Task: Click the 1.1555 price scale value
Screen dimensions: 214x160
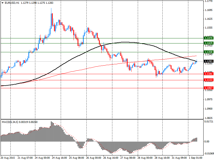Action: point(209,28)
